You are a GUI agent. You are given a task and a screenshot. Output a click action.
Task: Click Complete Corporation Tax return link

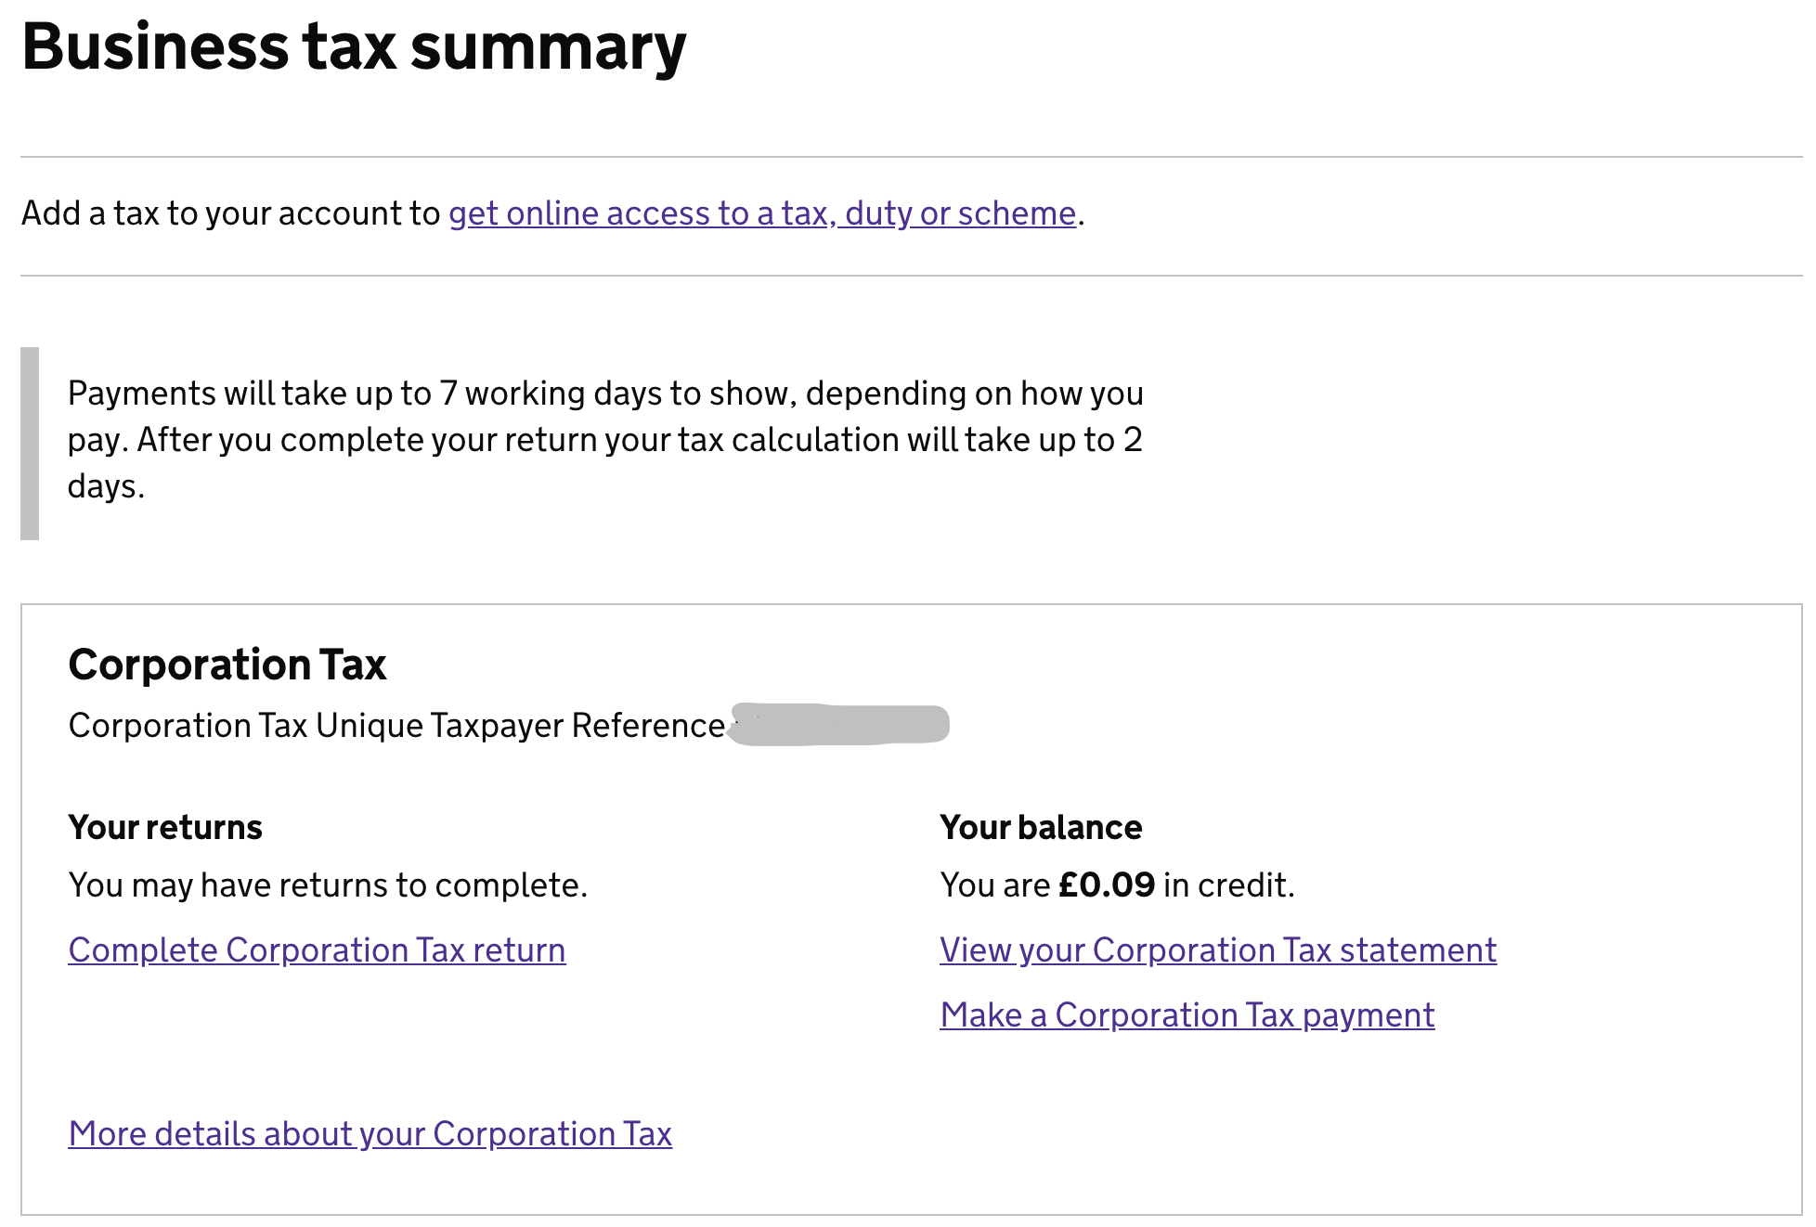(317, 950)
